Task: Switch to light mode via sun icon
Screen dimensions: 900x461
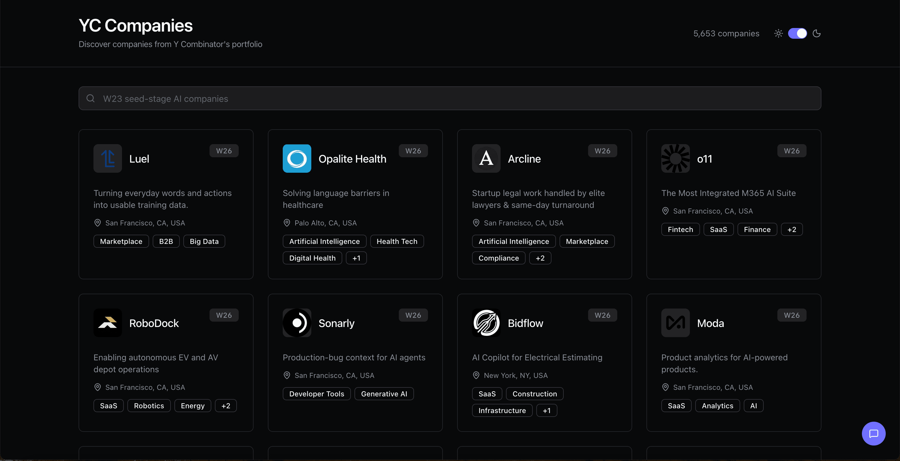Action: (x=779, y=33)
